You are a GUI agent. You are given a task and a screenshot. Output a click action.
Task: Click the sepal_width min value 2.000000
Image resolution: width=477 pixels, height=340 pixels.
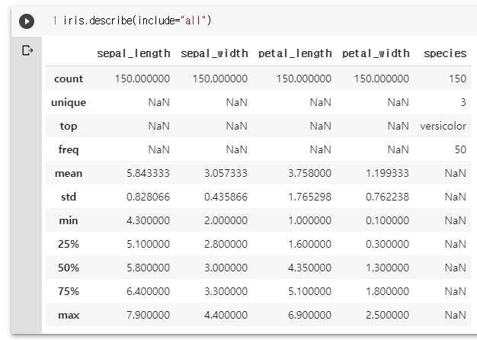[226, 220]
